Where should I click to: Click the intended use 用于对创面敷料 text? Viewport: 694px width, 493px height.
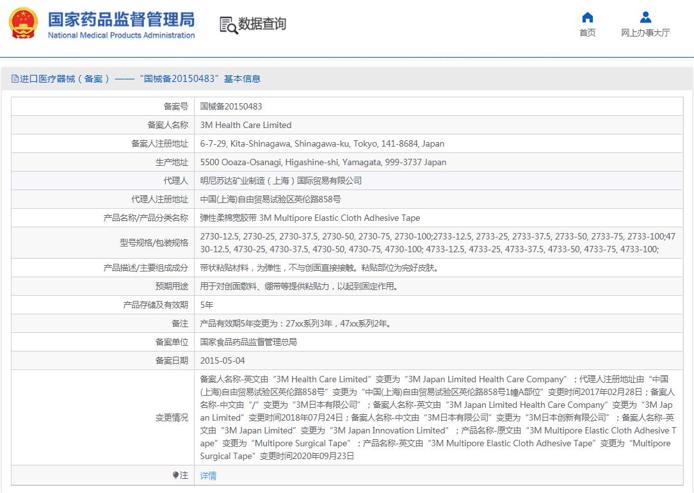coord(299,286)
